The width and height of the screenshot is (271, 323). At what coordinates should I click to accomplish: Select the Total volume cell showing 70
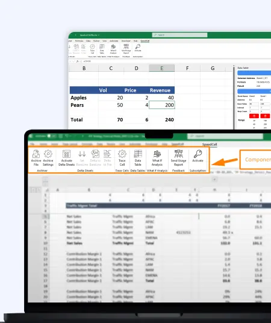(x=111, y=120)
